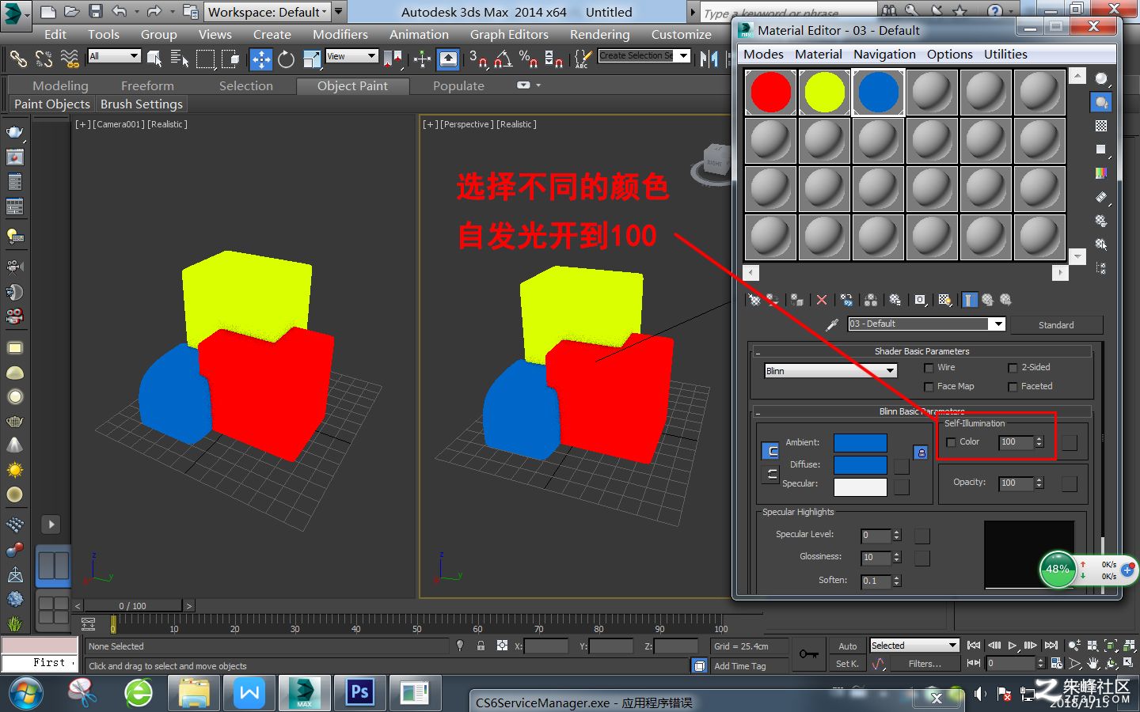Open a file with the folder icon
Viewport: 1140px width, 712px height.
pos(72,11)
